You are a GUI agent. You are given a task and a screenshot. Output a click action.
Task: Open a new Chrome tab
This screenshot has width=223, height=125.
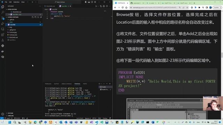coord(194,3)
